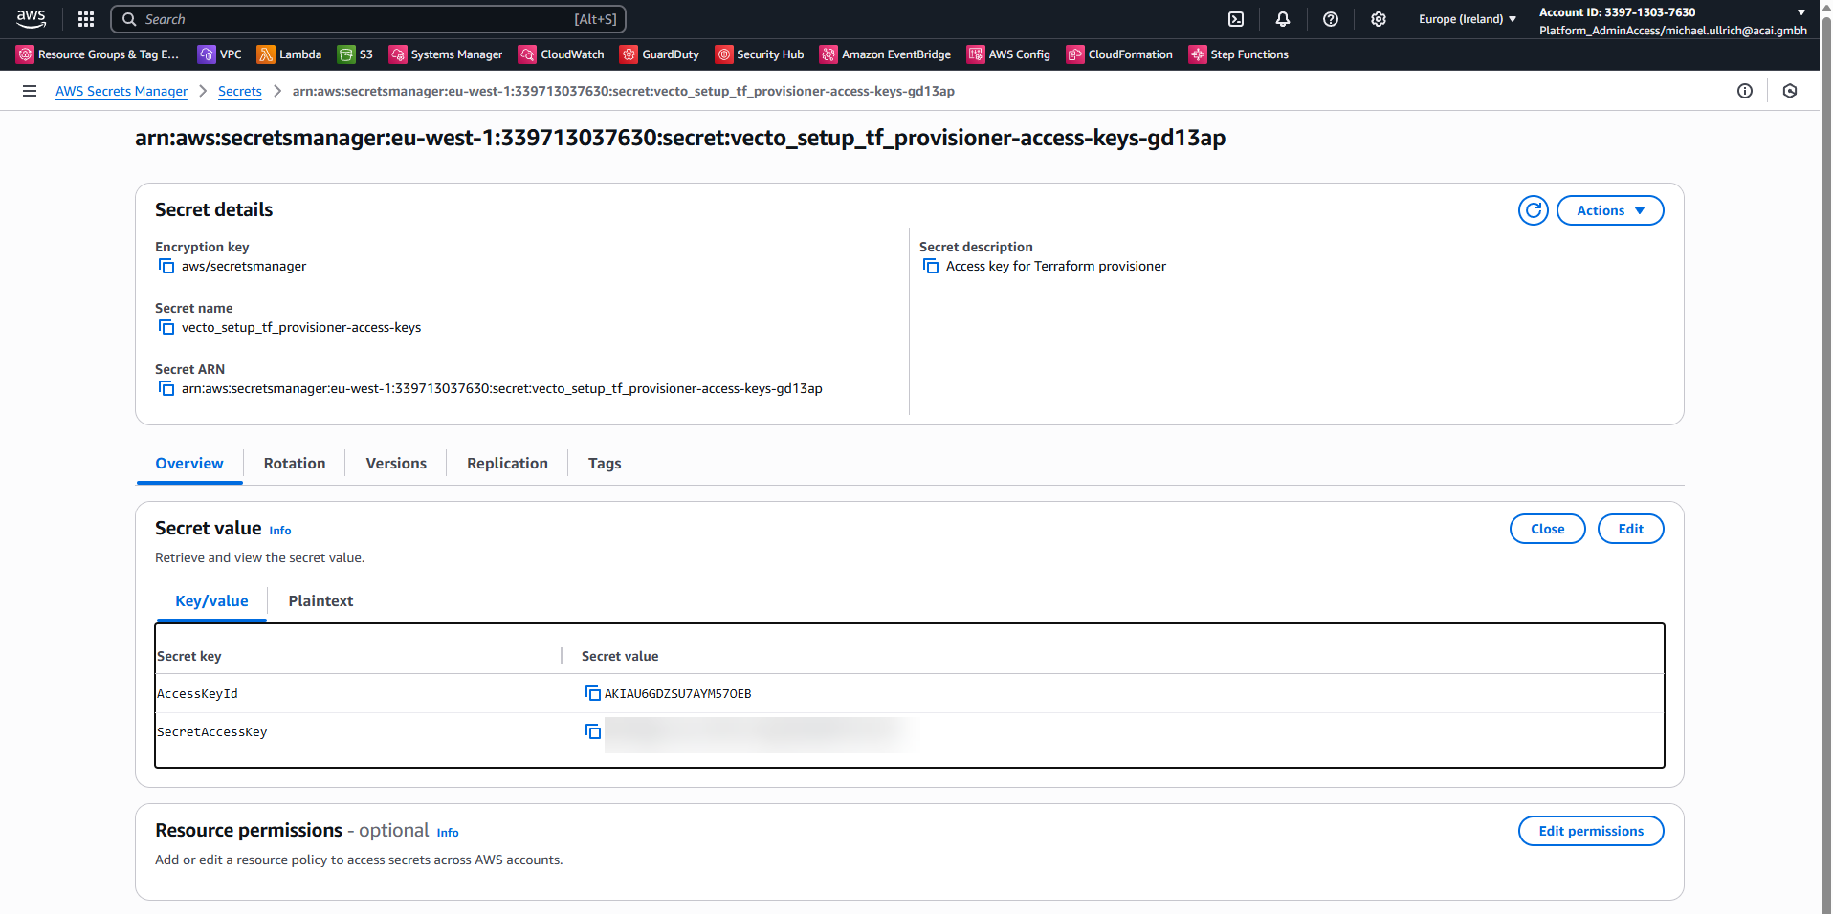
Task: Click the page vertical scrollbar
Action: point(1825,457)
